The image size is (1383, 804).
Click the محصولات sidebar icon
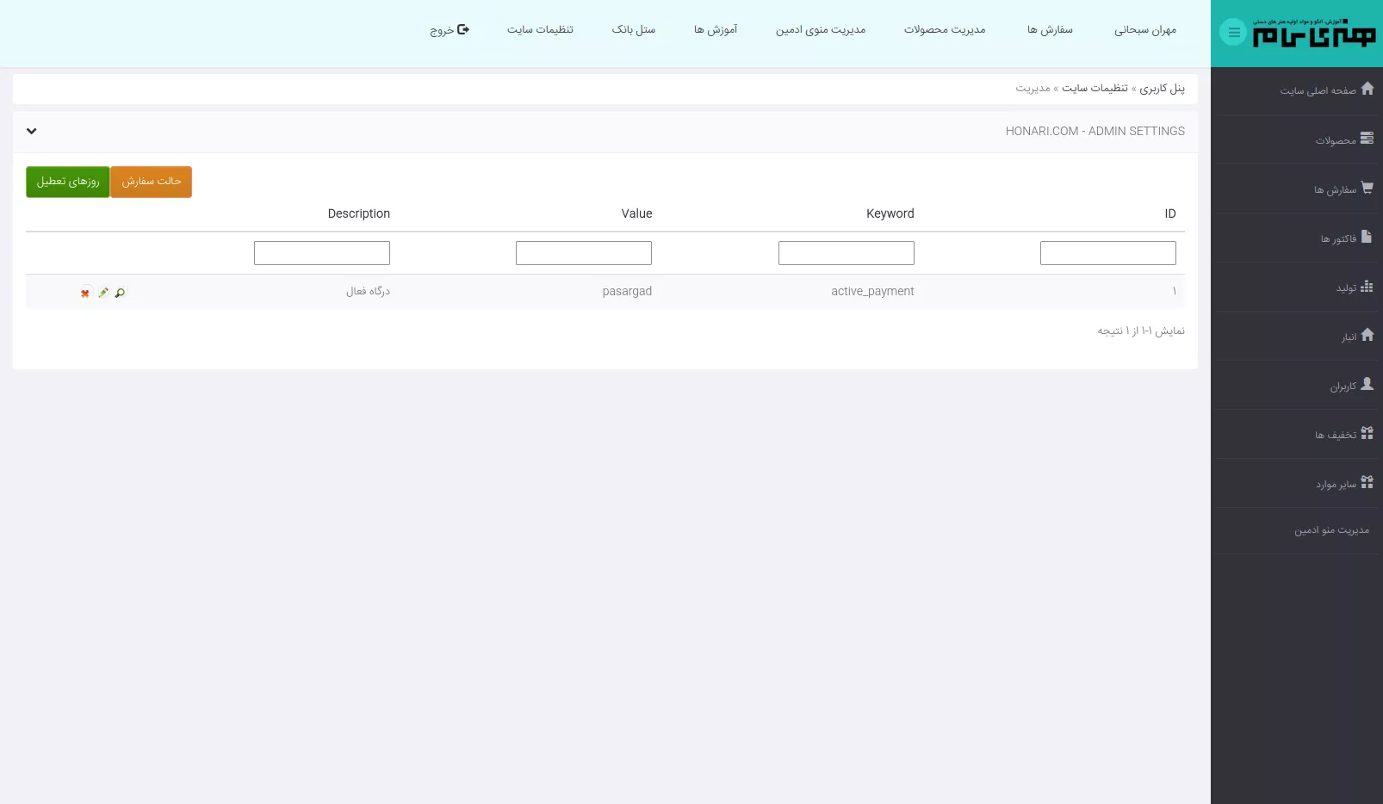[x=1367, y=139]
